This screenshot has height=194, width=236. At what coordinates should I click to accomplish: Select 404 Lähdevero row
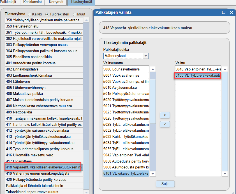44,81
